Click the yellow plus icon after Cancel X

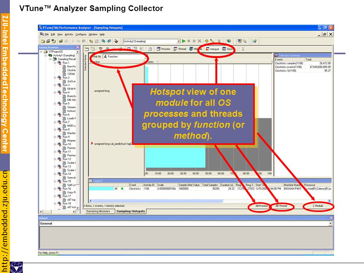pyautogui.click(x=207, y=41)
